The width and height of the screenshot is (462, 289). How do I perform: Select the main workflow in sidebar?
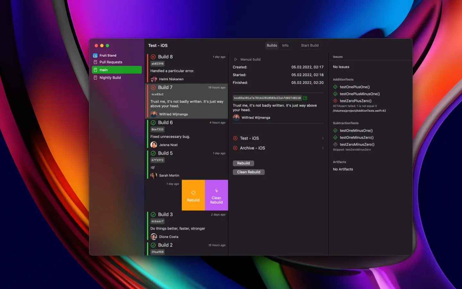(x=117, y=70)
